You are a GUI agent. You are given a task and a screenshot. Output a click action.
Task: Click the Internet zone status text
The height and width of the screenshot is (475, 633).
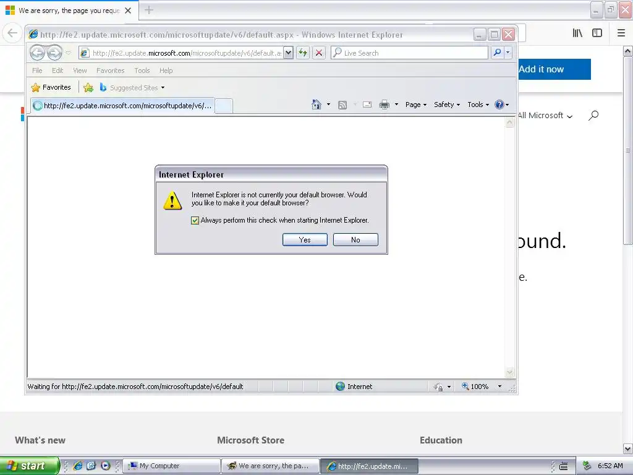pos(360,387)
